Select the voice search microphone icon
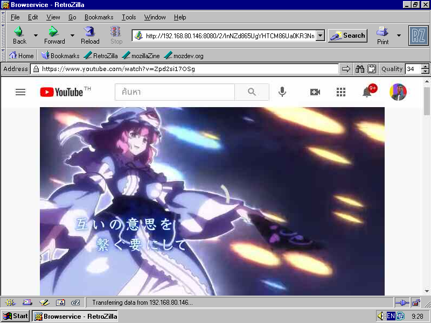Image resolution: width=431 pixels, height=323 pixels. point(282,92)
